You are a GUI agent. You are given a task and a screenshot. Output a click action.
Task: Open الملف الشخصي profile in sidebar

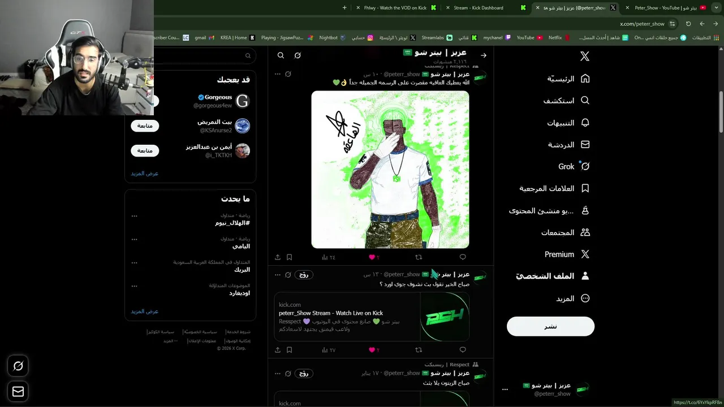click(x=553, y=276)
